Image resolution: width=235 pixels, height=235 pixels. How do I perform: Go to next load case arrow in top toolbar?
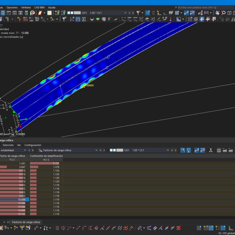[133, 13]
